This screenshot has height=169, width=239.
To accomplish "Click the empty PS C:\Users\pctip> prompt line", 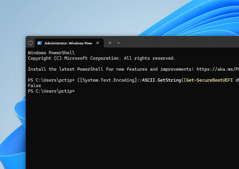I will tap(51, 91).
